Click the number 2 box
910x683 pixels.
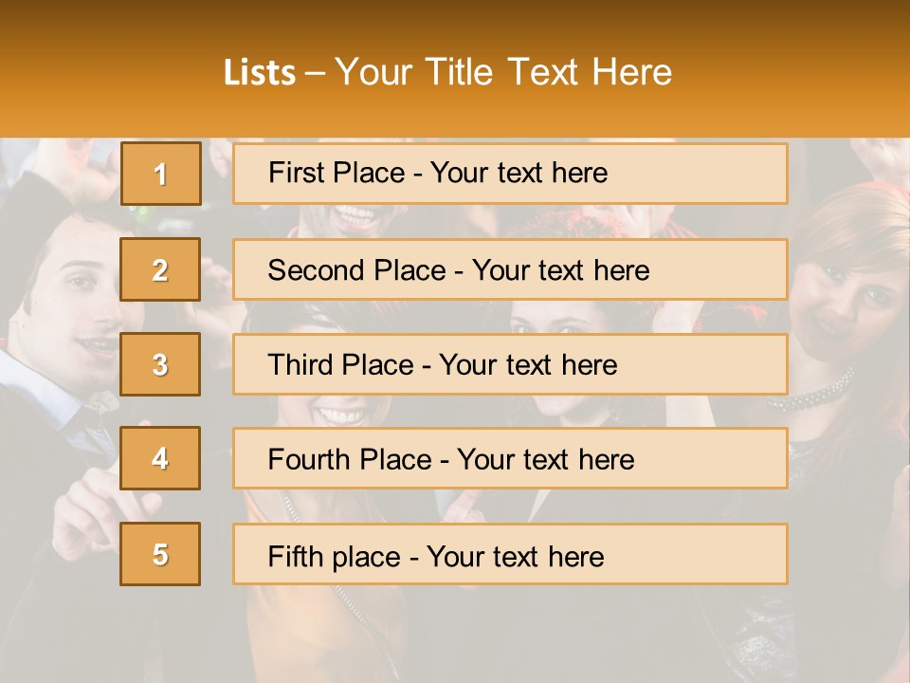pyautogui.click(x=160, y=269)
